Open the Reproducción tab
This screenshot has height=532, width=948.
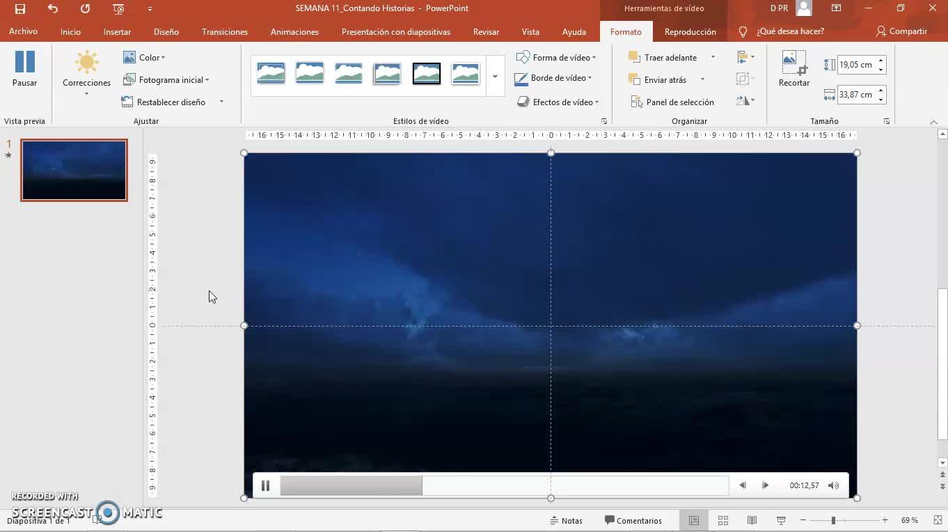coord(690,31)
